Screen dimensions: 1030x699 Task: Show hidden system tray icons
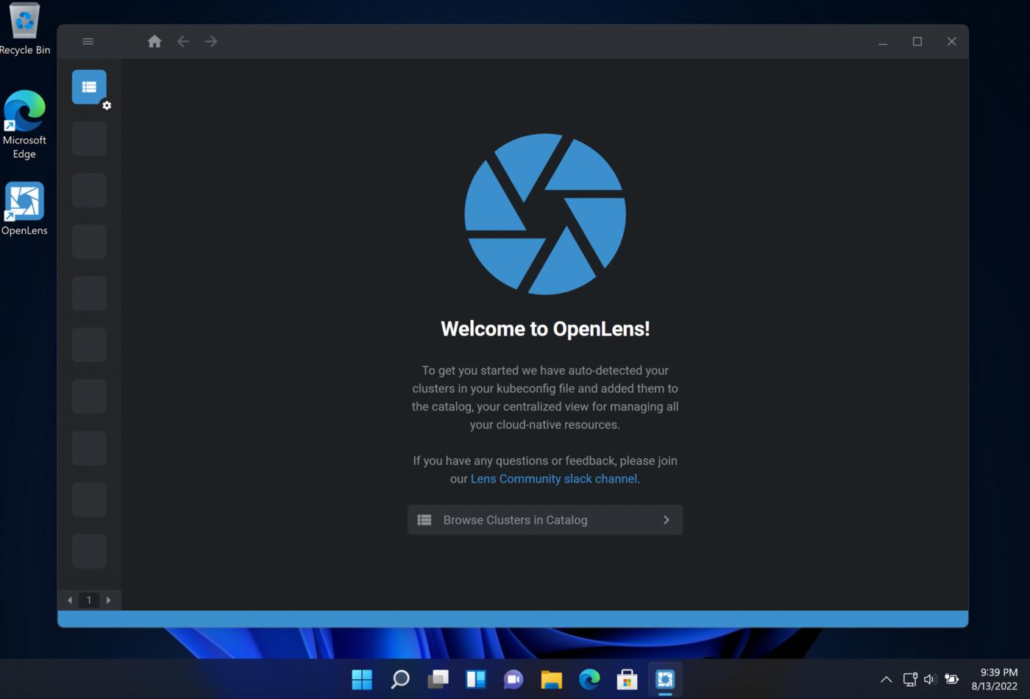point(886,679)
